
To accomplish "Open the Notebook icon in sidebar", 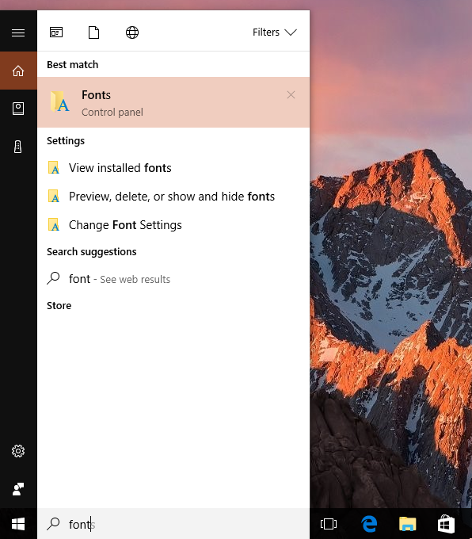I will pyautogui.click(x=18, y=109).
